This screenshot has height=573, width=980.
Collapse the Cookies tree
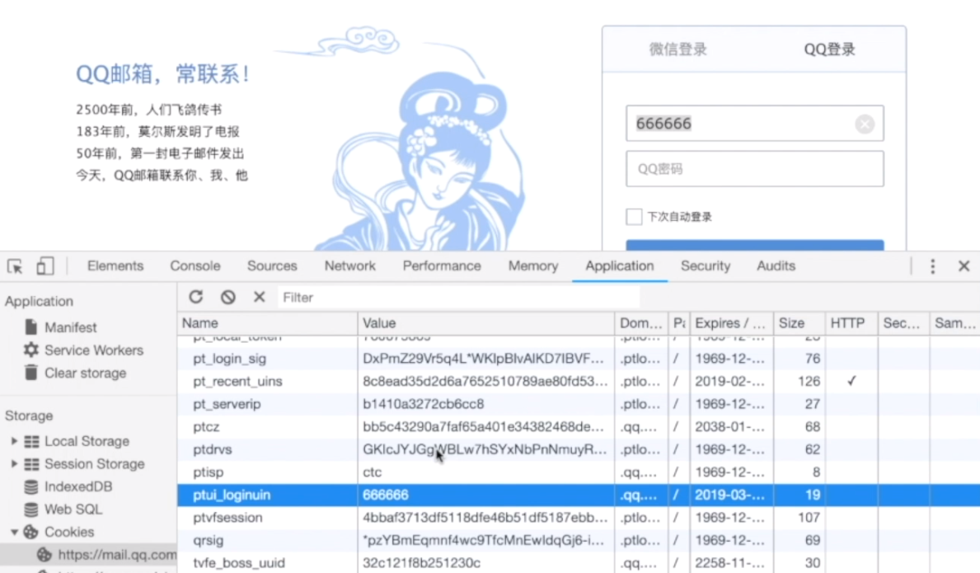[14, 533]
